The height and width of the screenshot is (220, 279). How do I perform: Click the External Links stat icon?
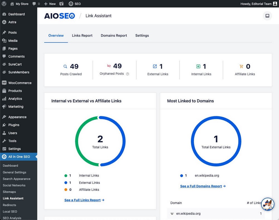[x=155, y=66]
